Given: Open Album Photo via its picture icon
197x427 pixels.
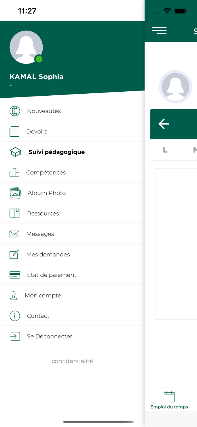Looking at the screenshot, I should (15, 193).
